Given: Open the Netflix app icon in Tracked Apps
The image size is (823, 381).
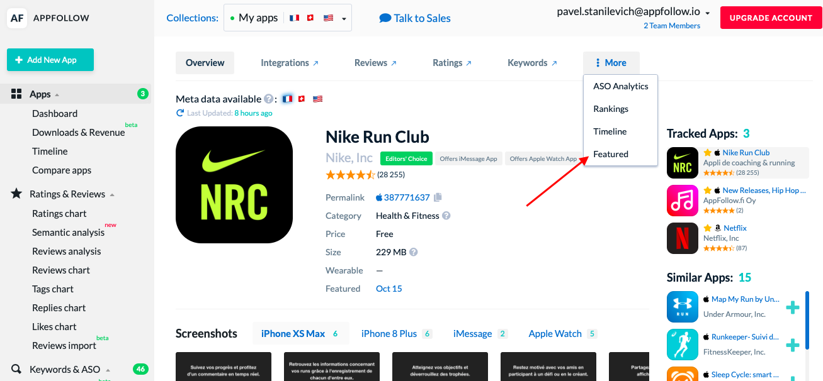Looking at the screenshot, I should pyautogui.click(x=683, y=238).
